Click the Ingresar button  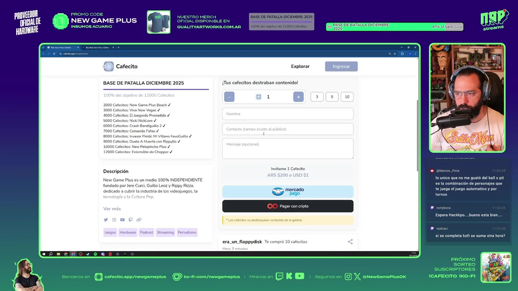click(341, 66)
